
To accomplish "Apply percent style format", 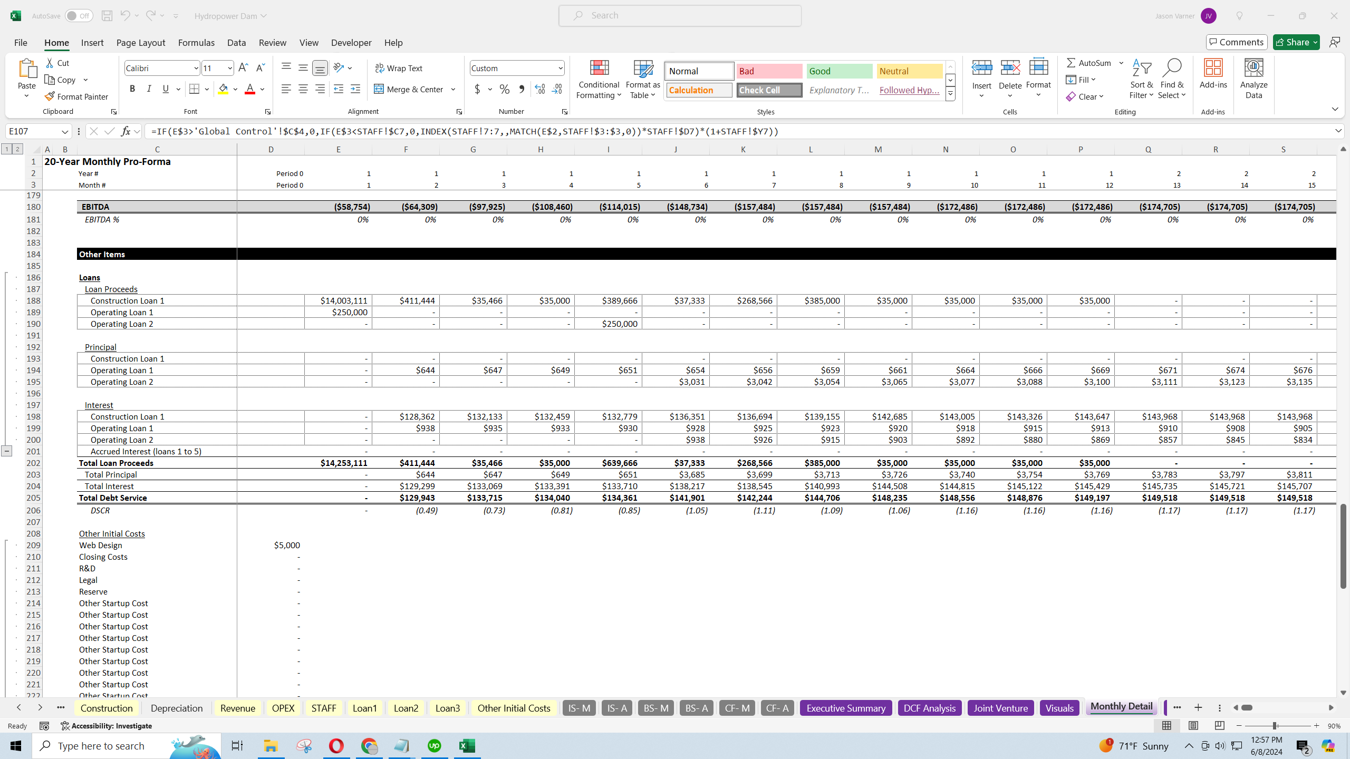I will coord(505,89).
